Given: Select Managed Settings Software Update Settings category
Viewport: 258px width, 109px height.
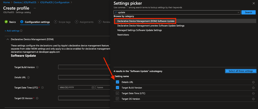Looking at the screenshot, I should click(140, 30).
